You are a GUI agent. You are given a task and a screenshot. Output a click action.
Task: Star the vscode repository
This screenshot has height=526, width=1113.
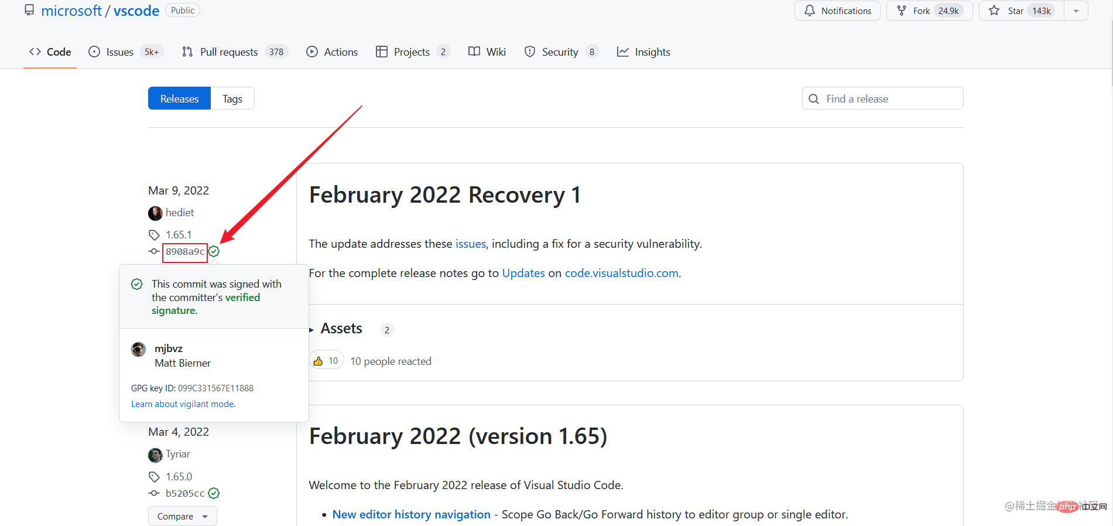1021,11
